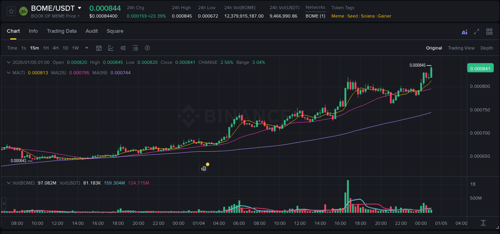Image resolution: width=500 pixels, height=234 pixels.
Task: Open chart display settings icon with eye
Action: pyautogui.click(x=135, y=48)
